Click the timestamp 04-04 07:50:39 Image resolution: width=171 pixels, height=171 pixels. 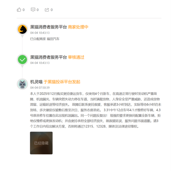point(40,88)
